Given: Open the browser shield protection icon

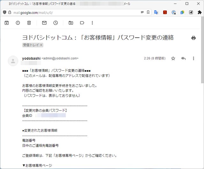Looking at the screenshot, I should (x=4, y=12).
